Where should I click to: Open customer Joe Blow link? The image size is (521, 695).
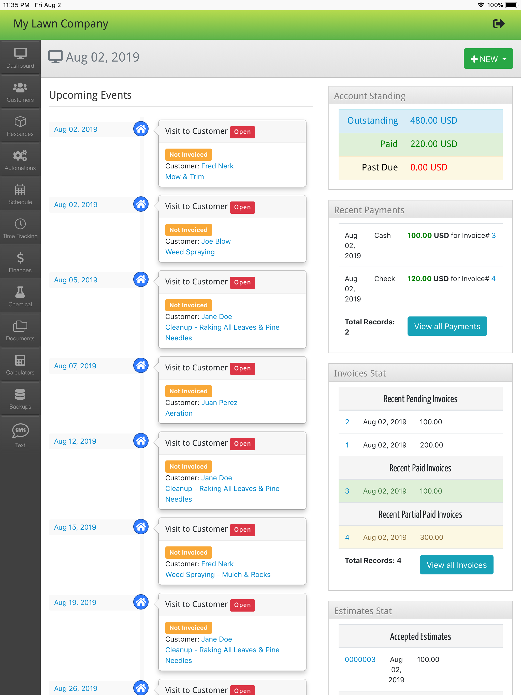[x=216, y=241]
